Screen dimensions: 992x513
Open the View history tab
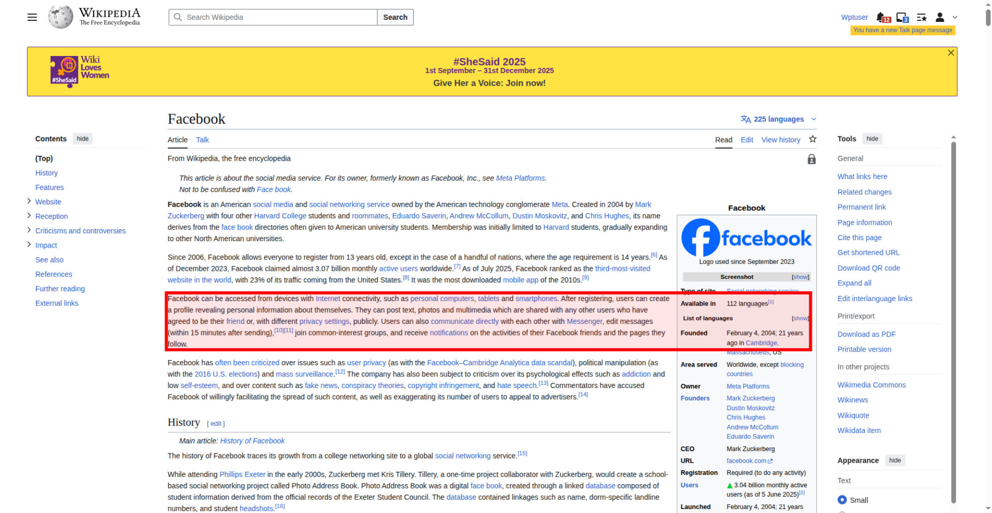tap(781, 140)
